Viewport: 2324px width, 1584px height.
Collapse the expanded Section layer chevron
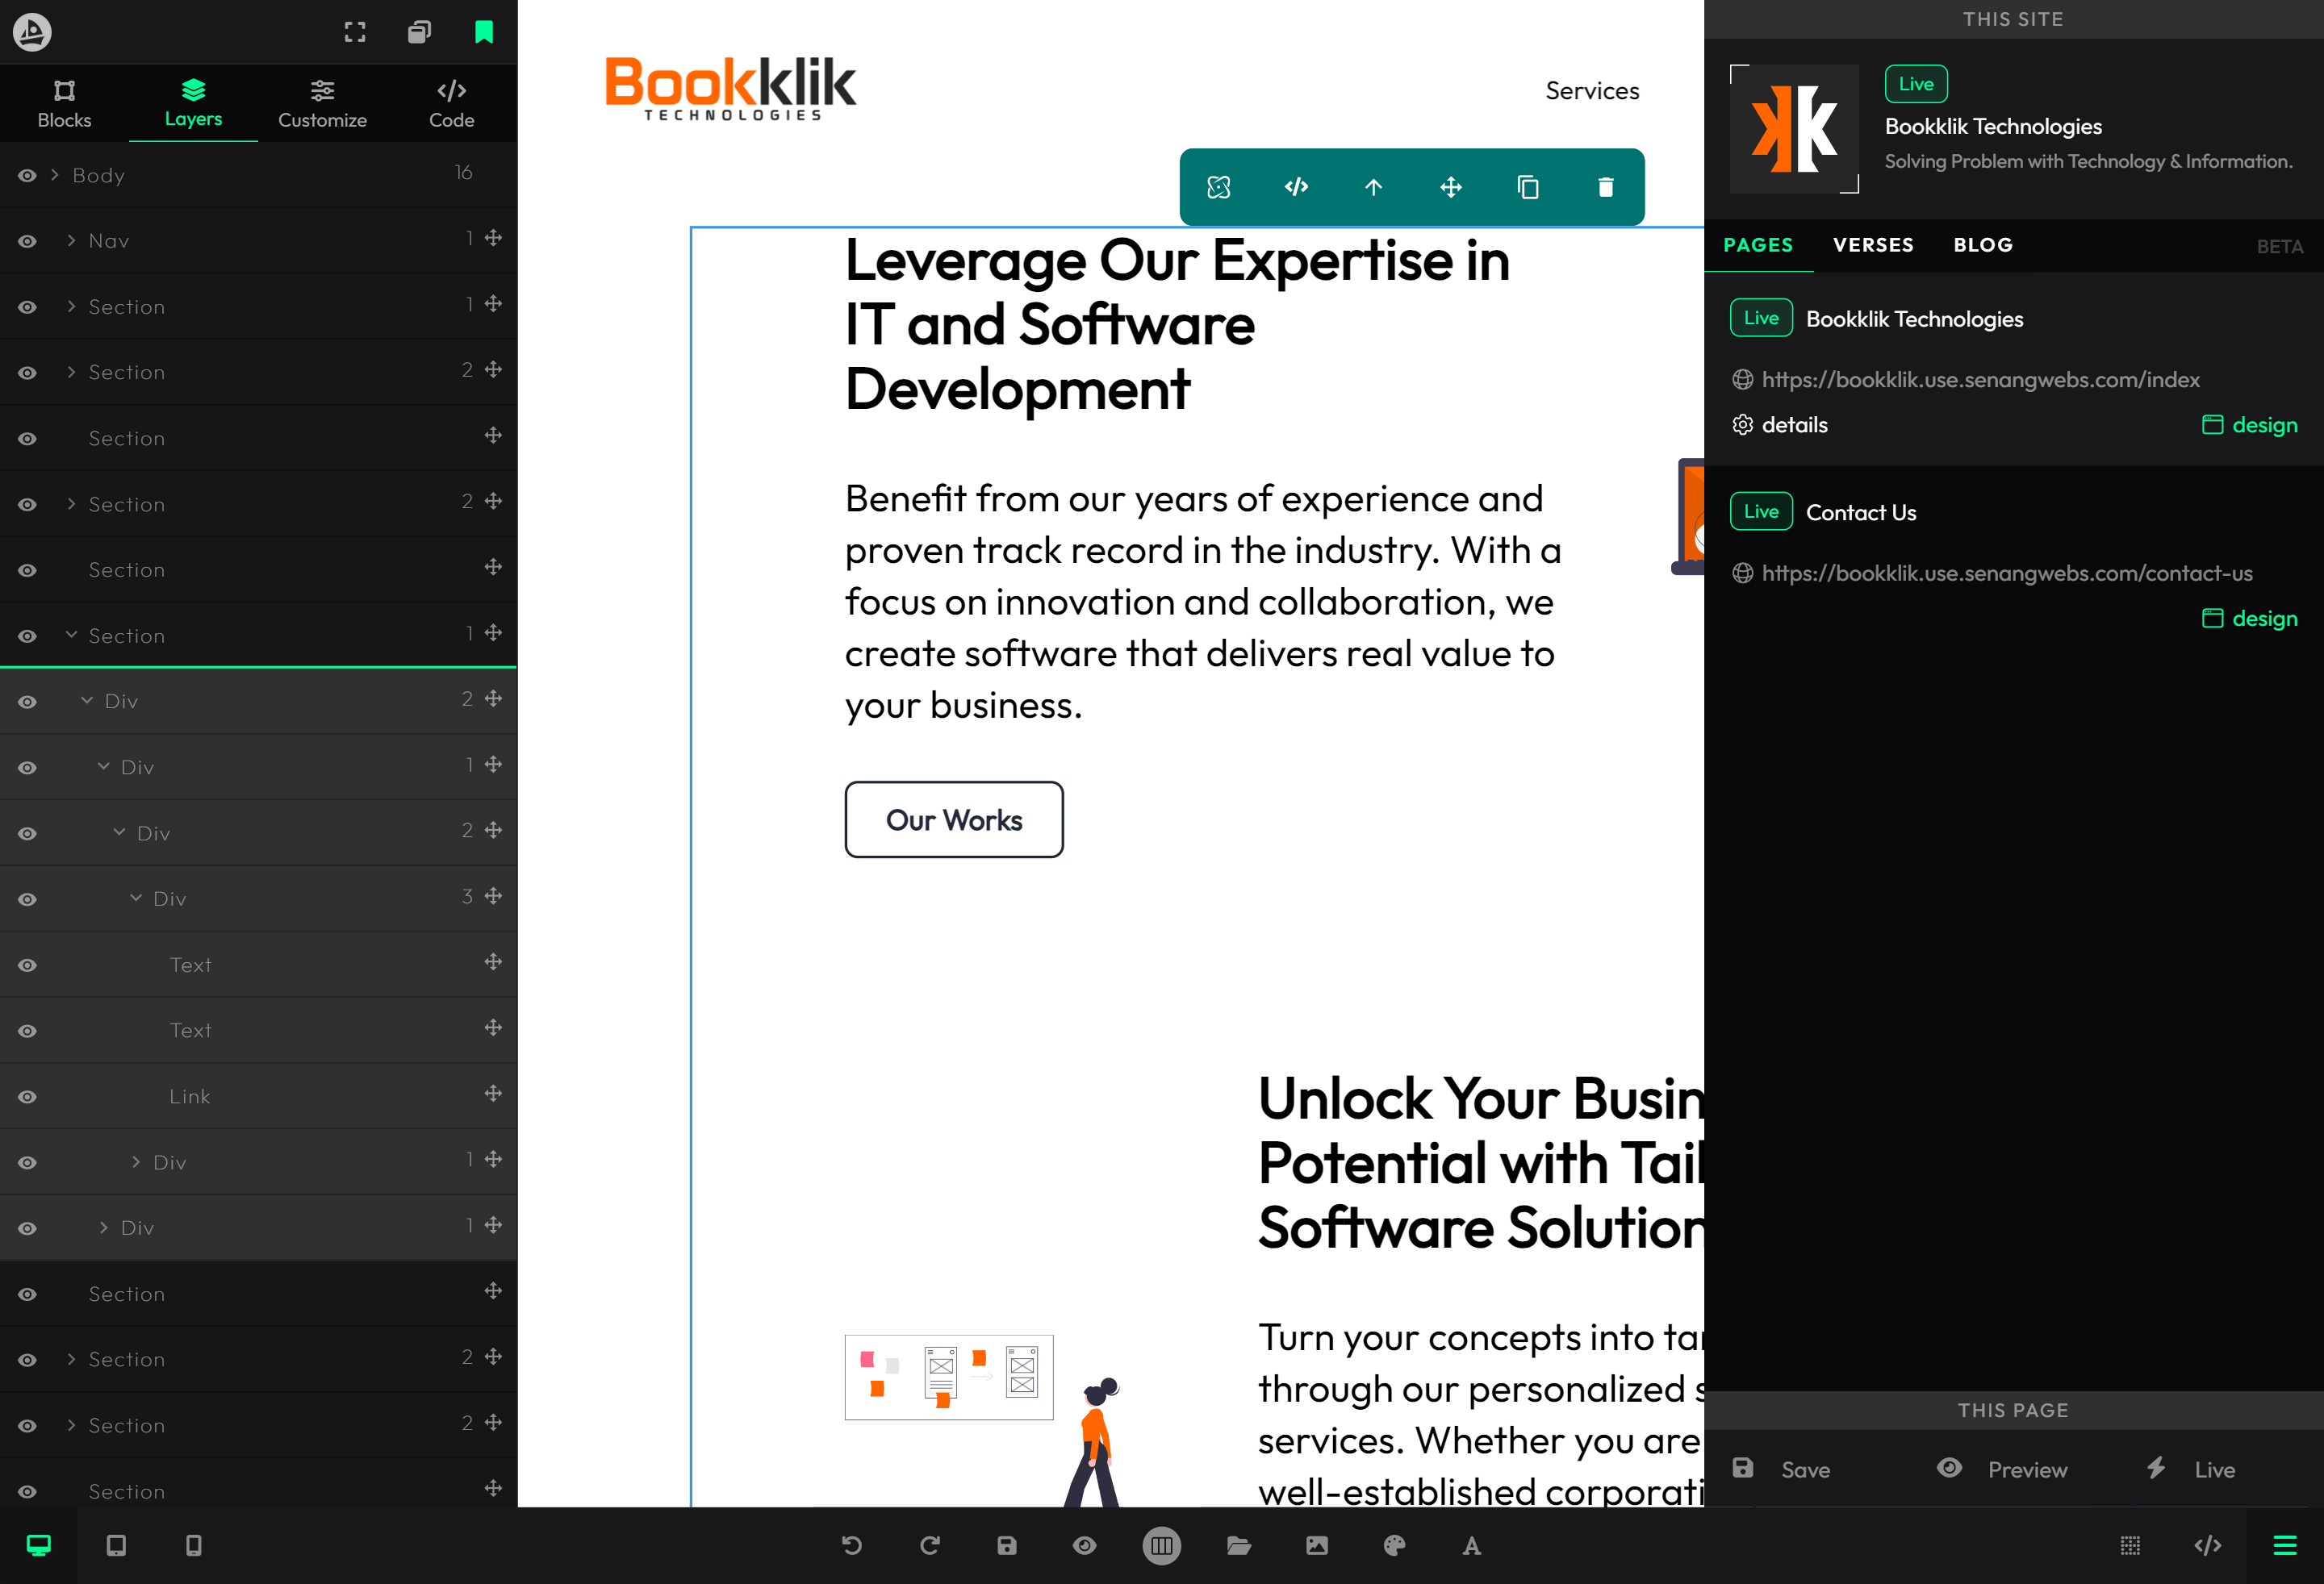pyautogui.click(x=71, y=635)
